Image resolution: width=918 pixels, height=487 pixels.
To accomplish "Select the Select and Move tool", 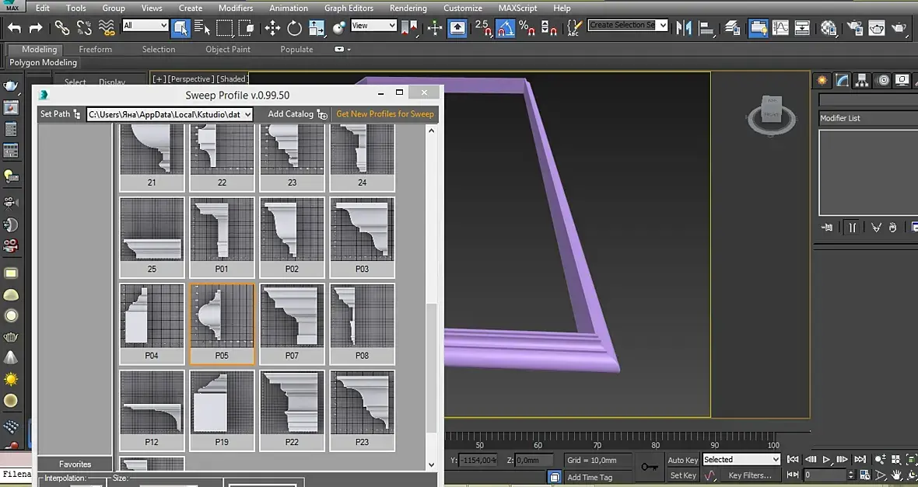I will coord(272,28).
